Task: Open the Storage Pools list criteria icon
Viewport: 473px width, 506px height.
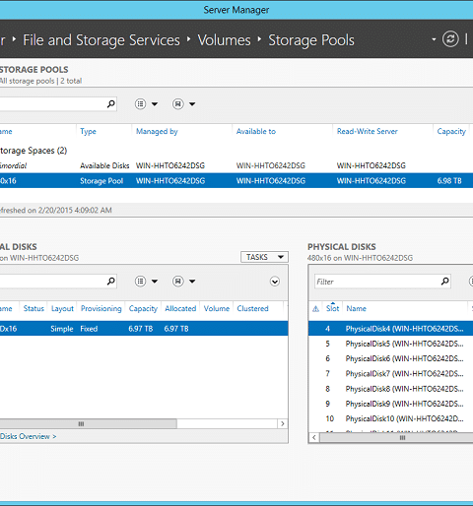Action: 140,104
